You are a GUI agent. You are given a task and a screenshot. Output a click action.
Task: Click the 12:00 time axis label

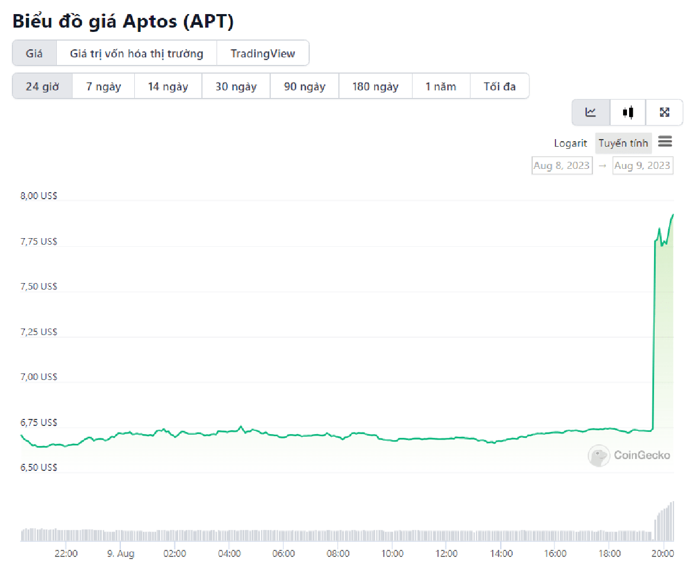click(x=446, y=554)
